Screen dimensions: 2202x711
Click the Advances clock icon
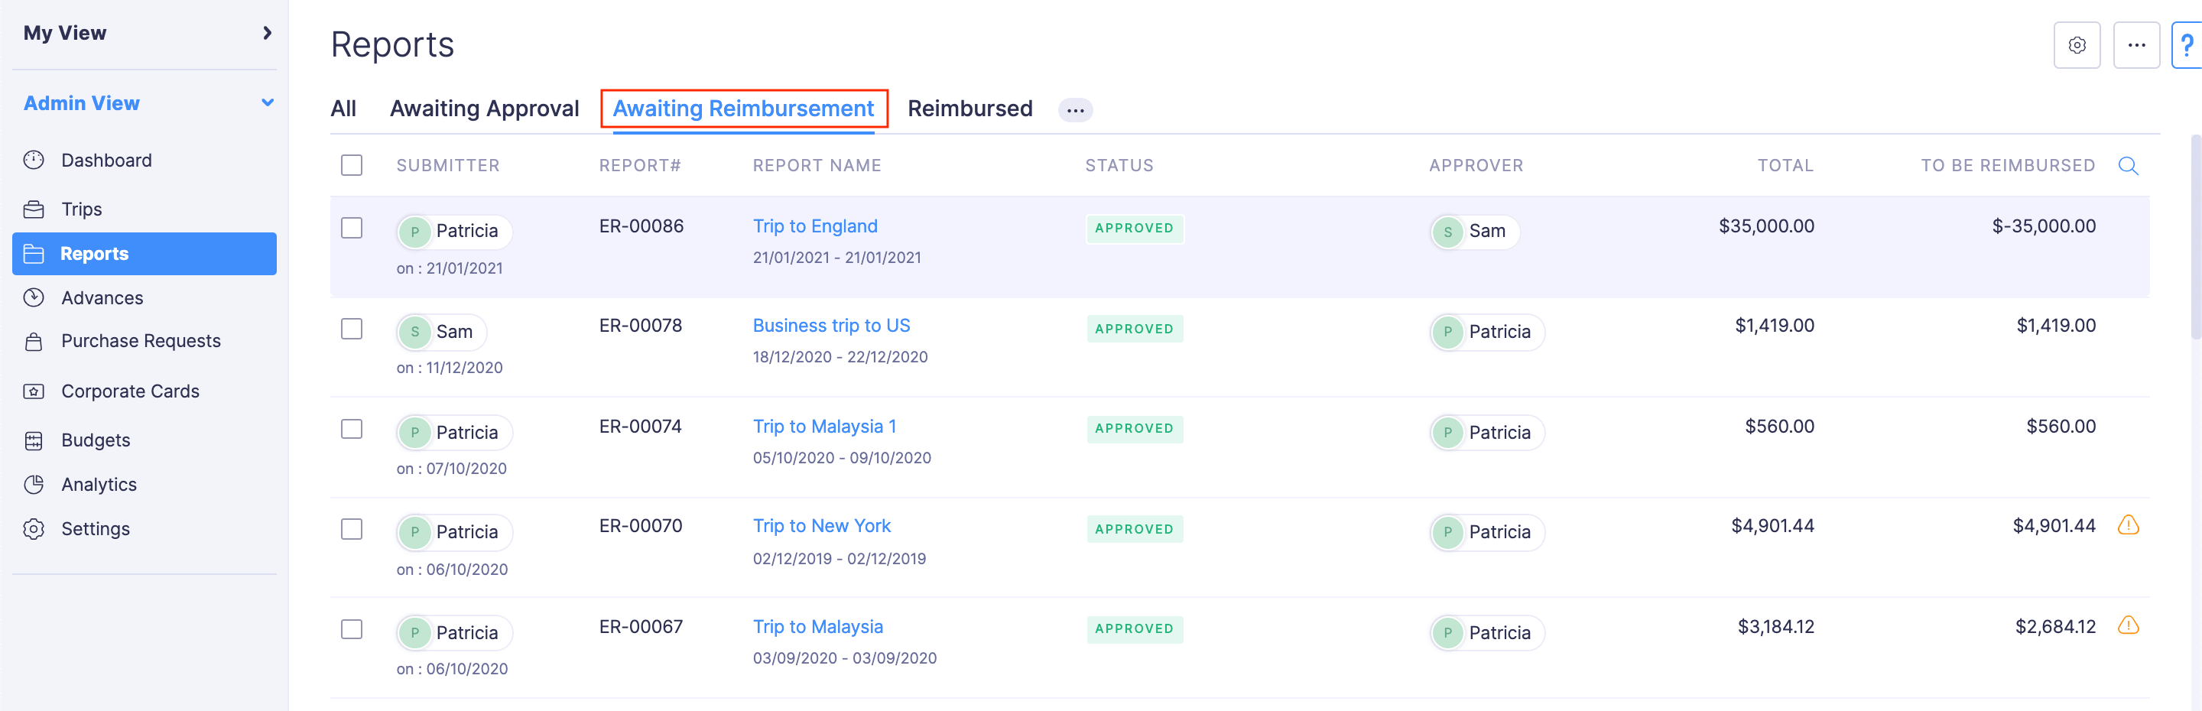[x=34, y=297]
